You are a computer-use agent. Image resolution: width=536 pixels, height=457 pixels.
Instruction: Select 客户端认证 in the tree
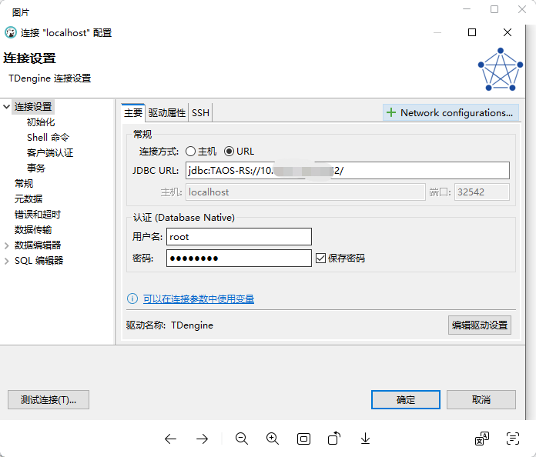tap(50, 152)
